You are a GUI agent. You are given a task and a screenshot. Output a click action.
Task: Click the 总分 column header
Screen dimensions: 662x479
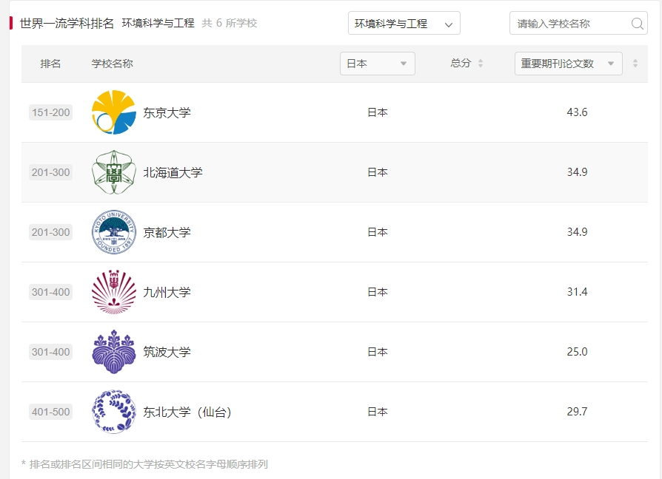pyautogui.click(x=461, y=63)
